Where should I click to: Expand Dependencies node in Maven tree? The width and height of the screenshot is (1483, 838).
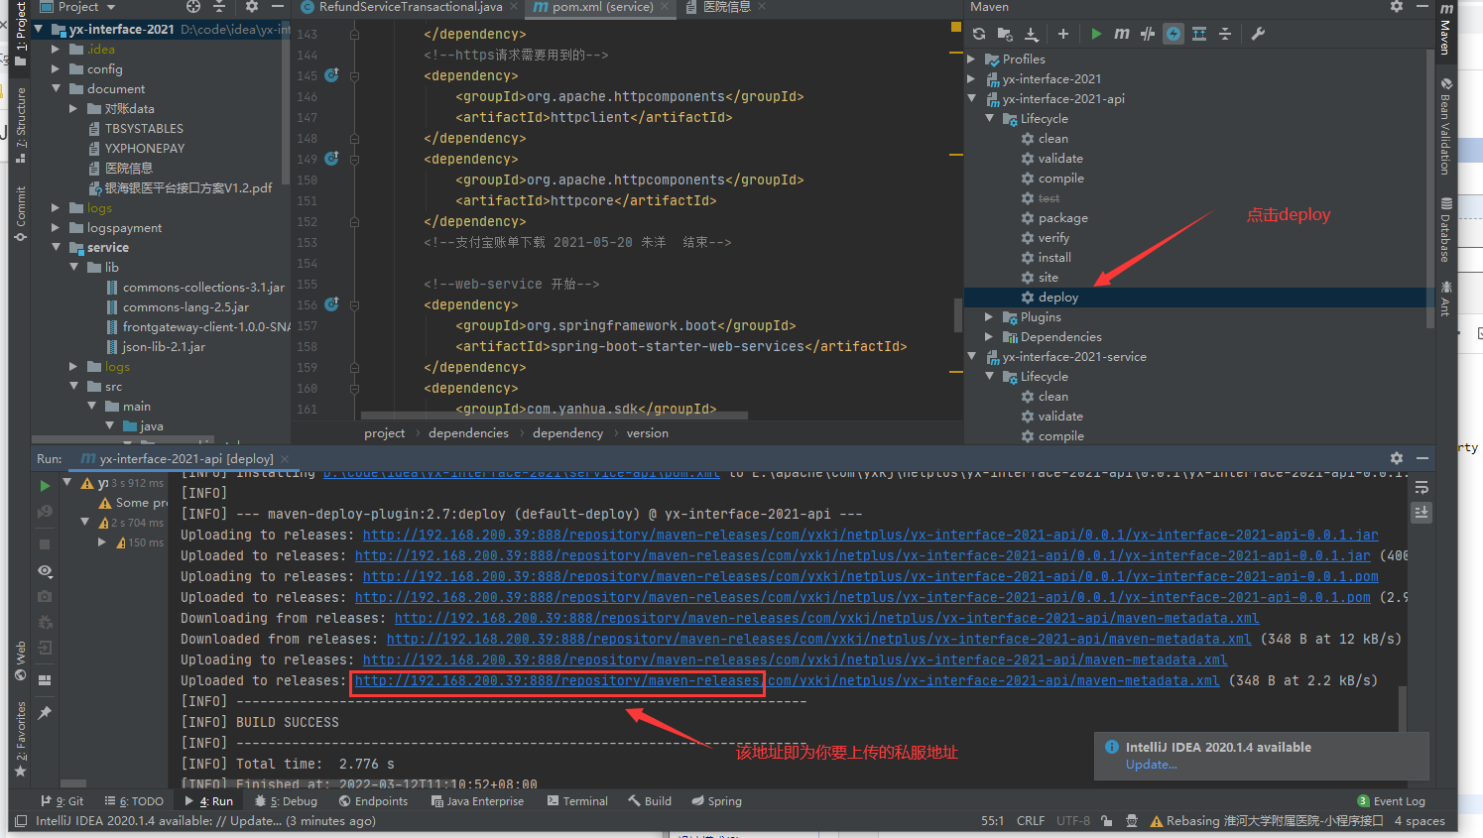989,336
